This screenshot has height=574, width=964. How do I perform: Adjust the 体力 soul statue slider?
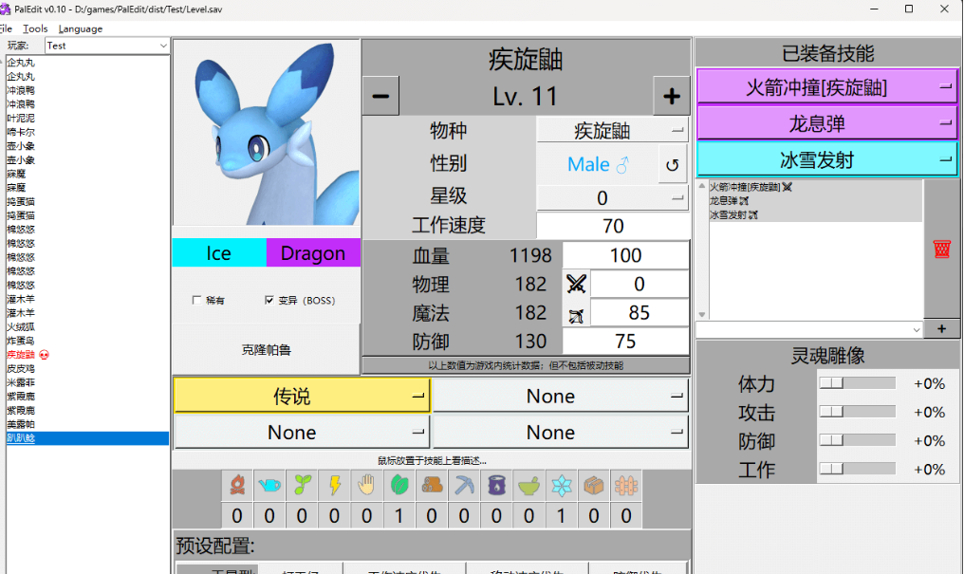pyautogui.click(x=857, y=383)
